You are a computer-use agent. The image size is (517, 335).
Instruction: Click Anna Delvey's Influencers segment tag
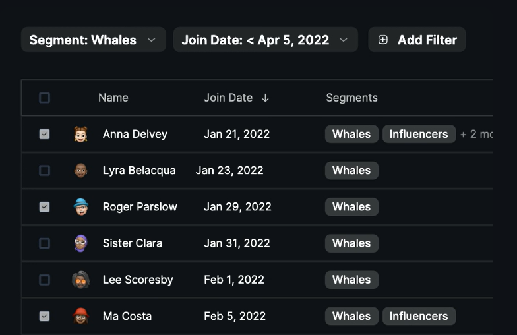[419, 135]
